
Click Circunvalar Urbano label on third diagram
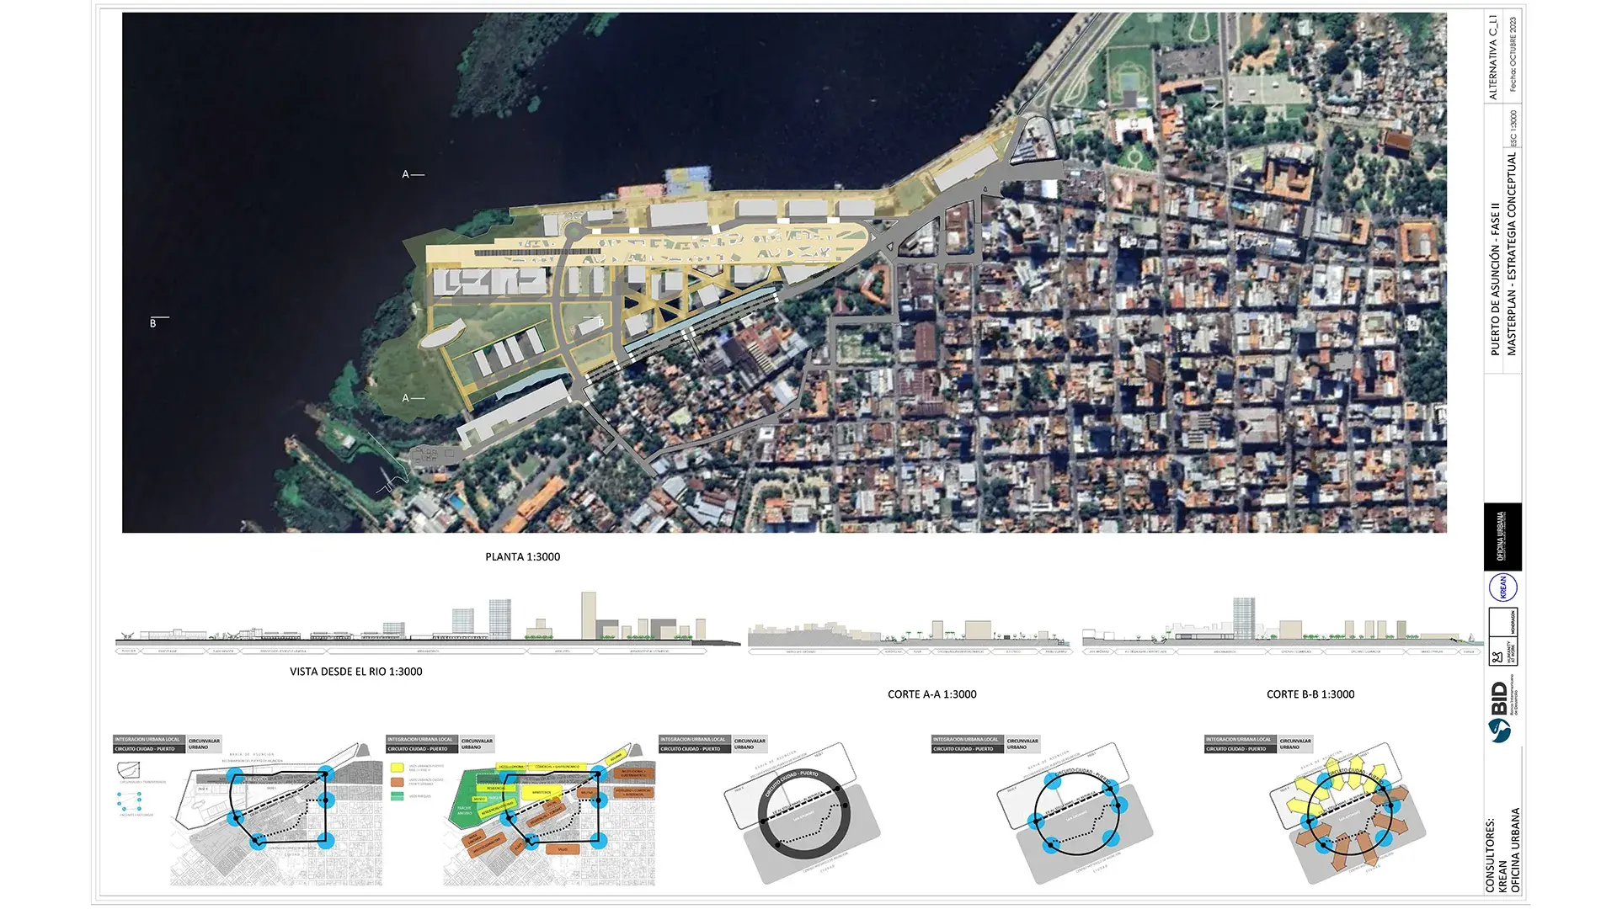tap(749, 744)
